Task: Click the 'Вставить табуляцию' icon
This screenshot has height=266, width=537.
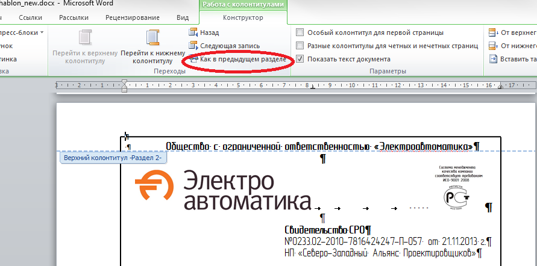Action: click(x=493, y=59)
